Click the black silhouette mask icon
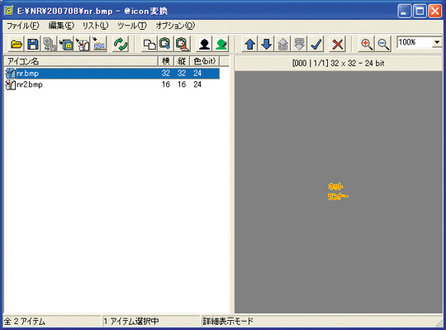The width and height of the screenshot is (446, 330). pos(205,44)
